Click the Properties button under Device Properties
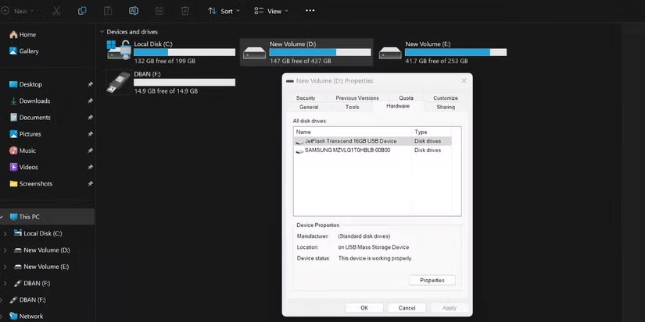Image resolution: width=645 pixels, height=322 pixels. 432,280
